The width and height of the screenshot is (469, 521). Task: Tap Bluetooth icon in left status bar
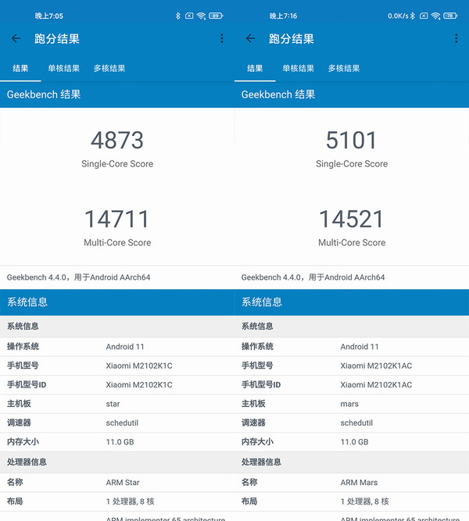[x=178, y=16]
